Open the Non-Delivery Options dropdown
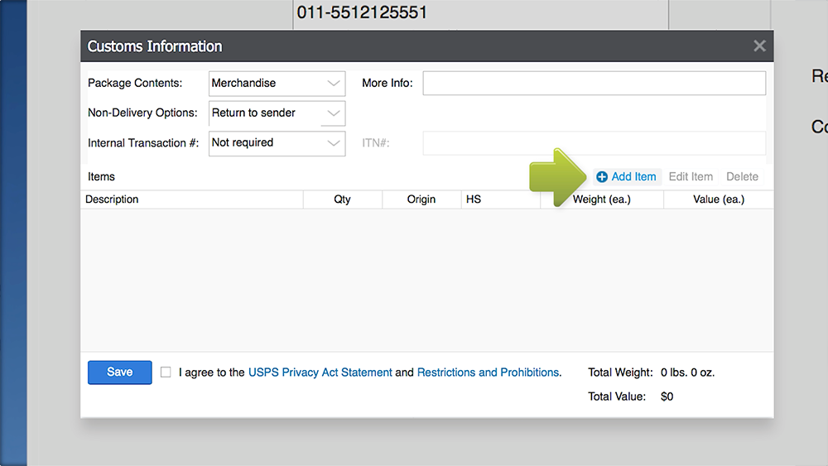The width and height of the screenshot is (828, 466). pyautogui.click(x=277, y=113)
